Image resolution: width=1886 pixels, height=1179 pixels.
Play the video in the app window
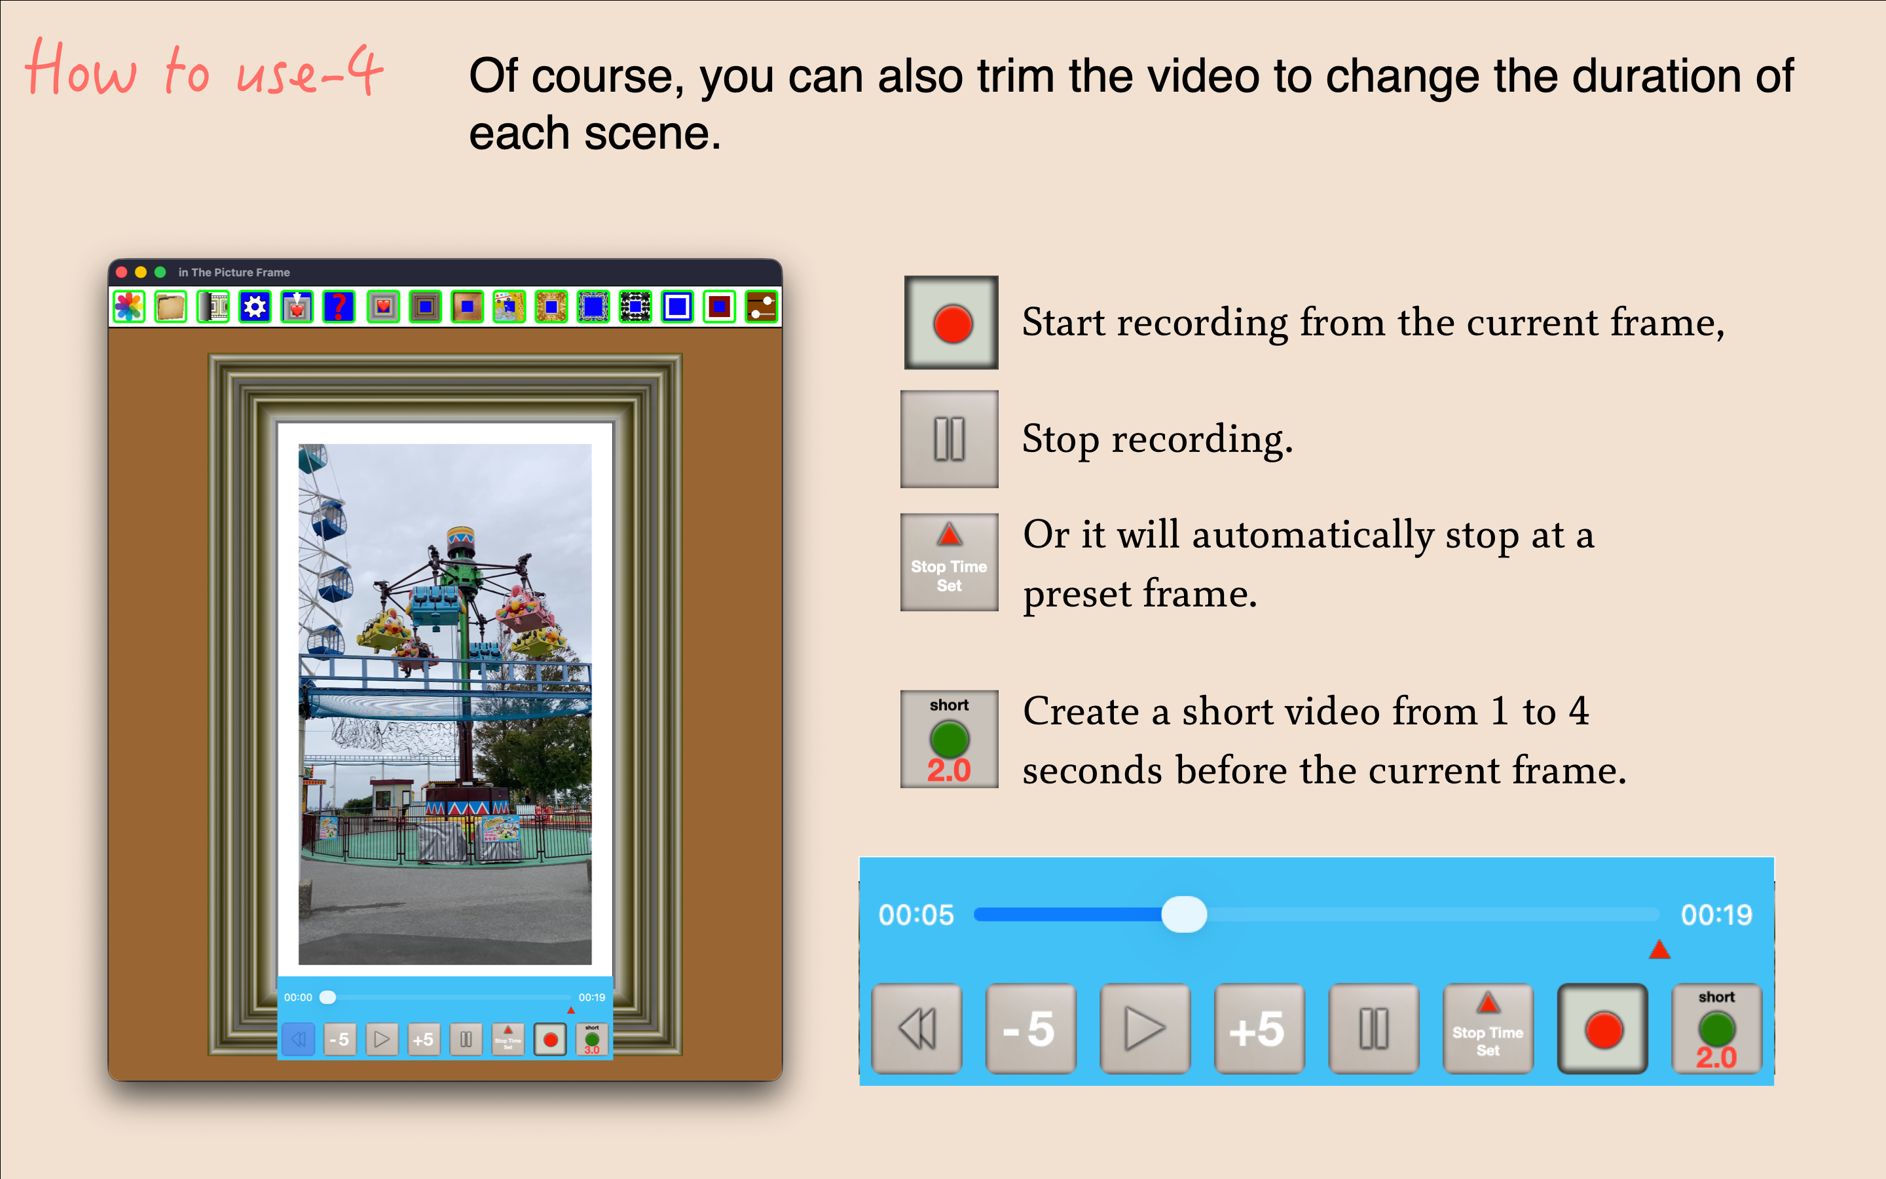(382, 1039)
